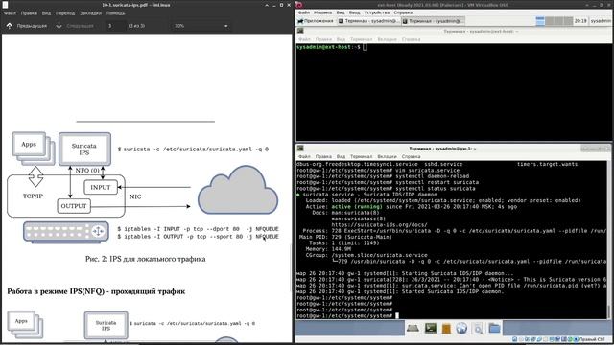Click the page number field in PDF viewer
This screenshot has width=614, height=345.
pyautogui.click(x=115, y=26)
